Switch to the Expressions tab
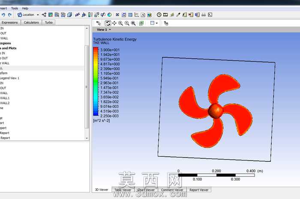300x199 pixels. [10, 23]
